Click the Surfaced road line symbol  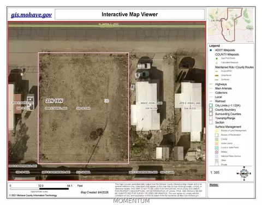[217, 80]
